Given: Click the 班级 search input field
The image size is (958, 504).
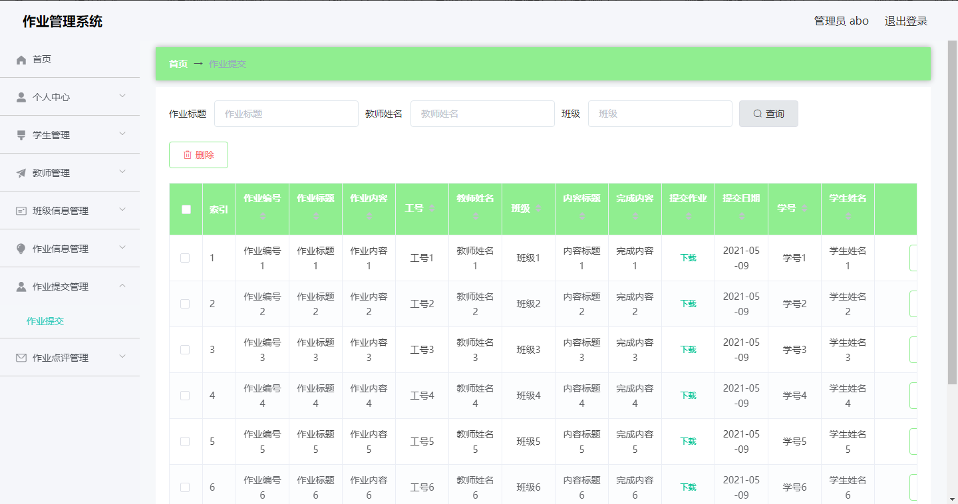Looking at the screenshot, I should tap(660, 114).
